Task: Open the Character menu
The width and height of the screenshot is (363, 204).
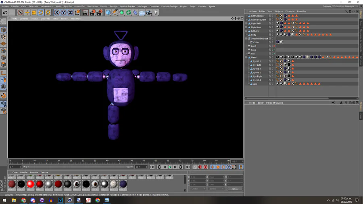Action: coord(154,6)
